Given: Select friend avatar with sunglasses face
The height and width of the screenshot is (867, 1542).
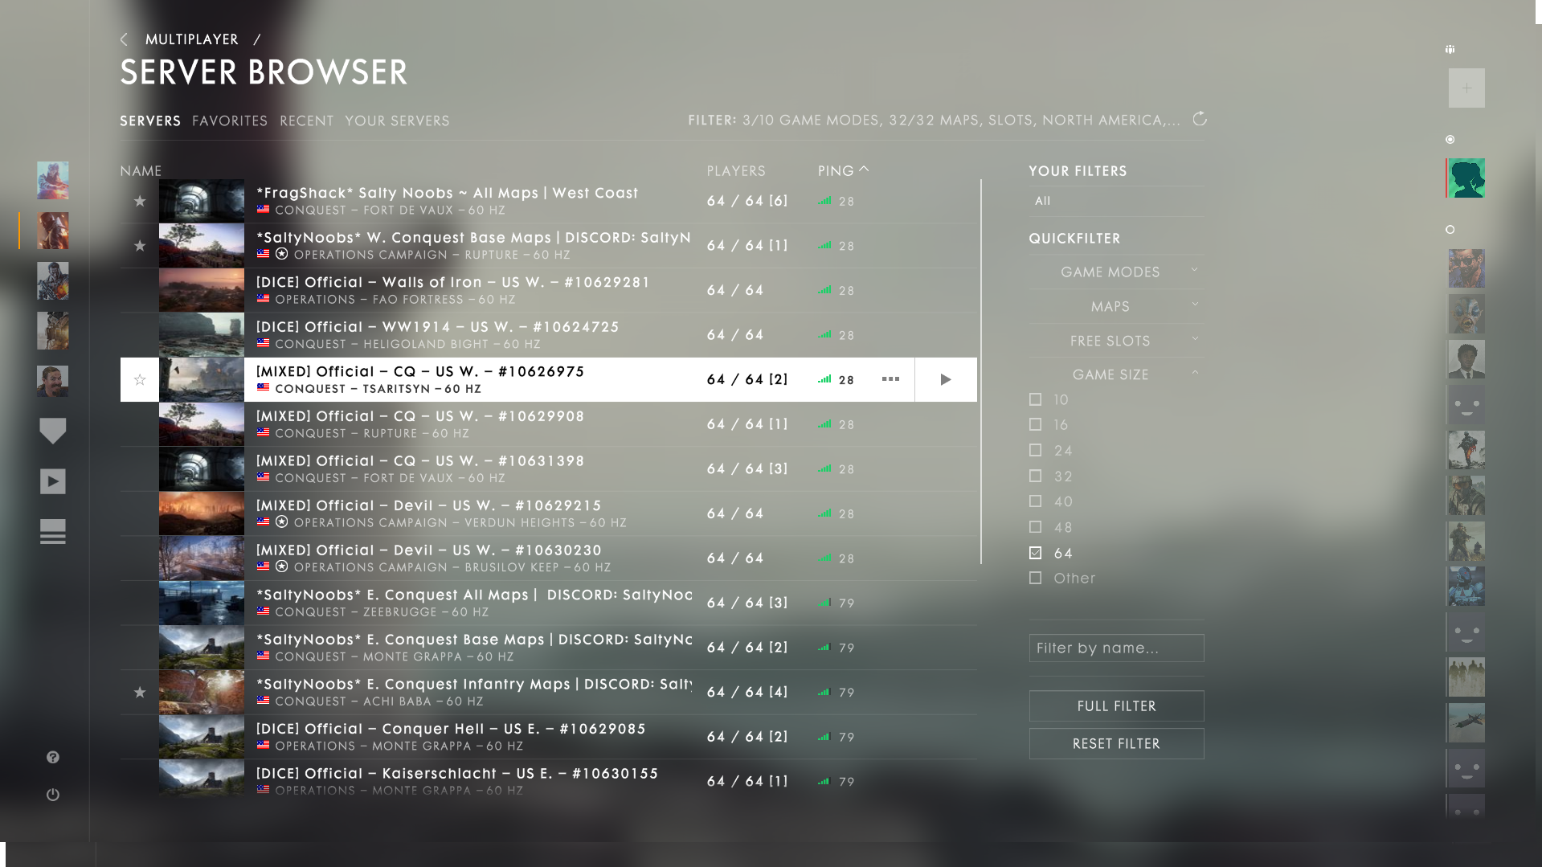Looking at the screenshot, I should [x=1466, y=268].
